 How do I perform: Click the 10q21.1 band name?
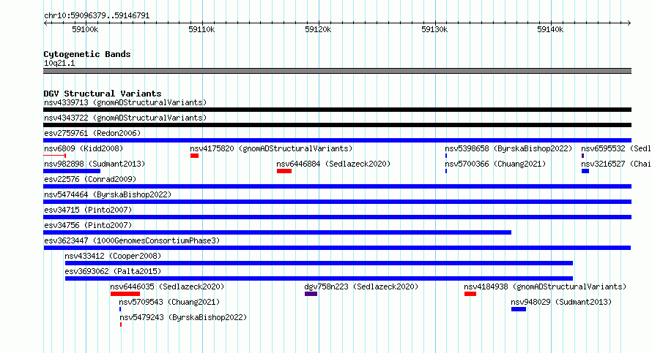pos(59,63)
